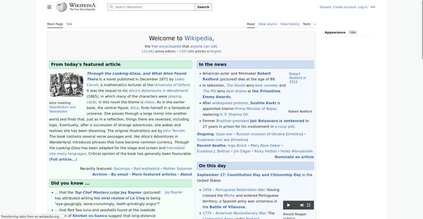Screen dimensions: 423x219
Task: Open the Sushila Karki link
Action: click(263, 103)
